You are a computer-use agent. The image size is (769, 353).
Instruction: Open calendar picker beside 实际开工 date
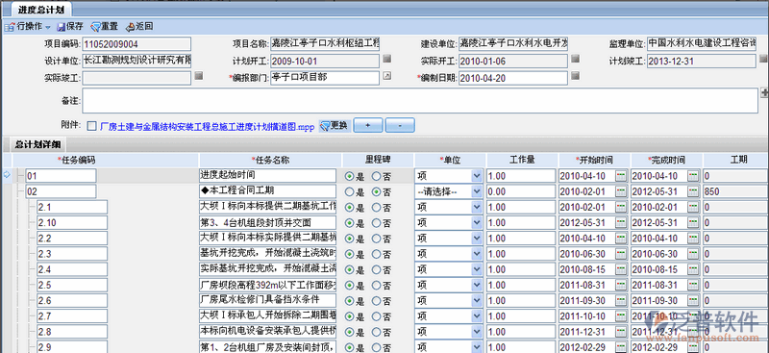click(575, 59)
